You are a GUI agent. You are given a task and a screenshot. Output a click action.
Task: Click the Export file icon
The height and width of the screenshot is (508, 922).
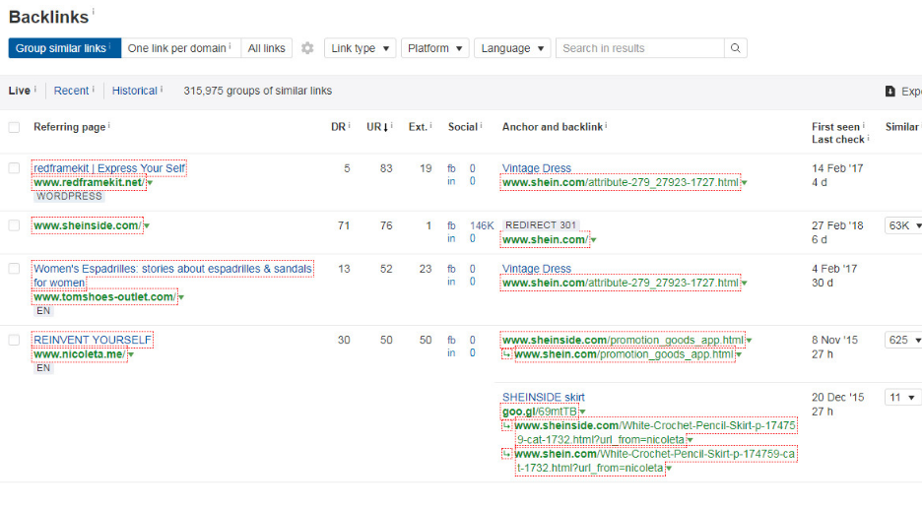(x=890, y=92)
